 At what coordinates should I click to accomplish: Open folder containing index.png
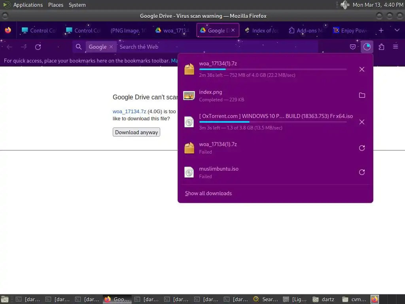point(362,95)
